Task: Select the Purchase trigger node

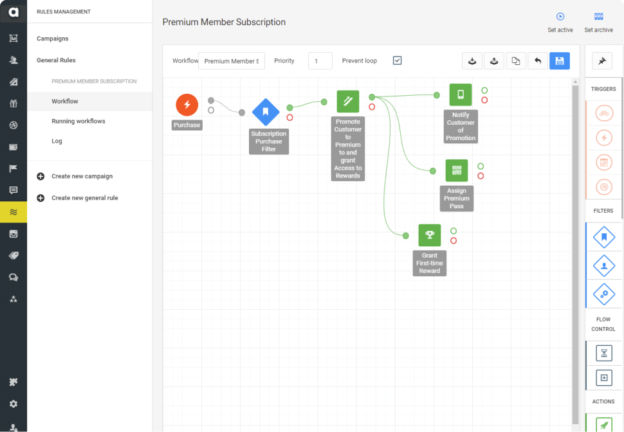Action: pos(187,105)
